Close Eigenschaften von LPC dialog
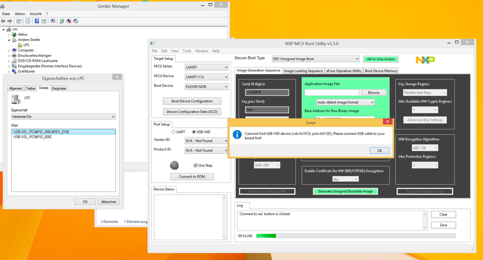The width and height of the screenshot is (483, 260). 117,77
